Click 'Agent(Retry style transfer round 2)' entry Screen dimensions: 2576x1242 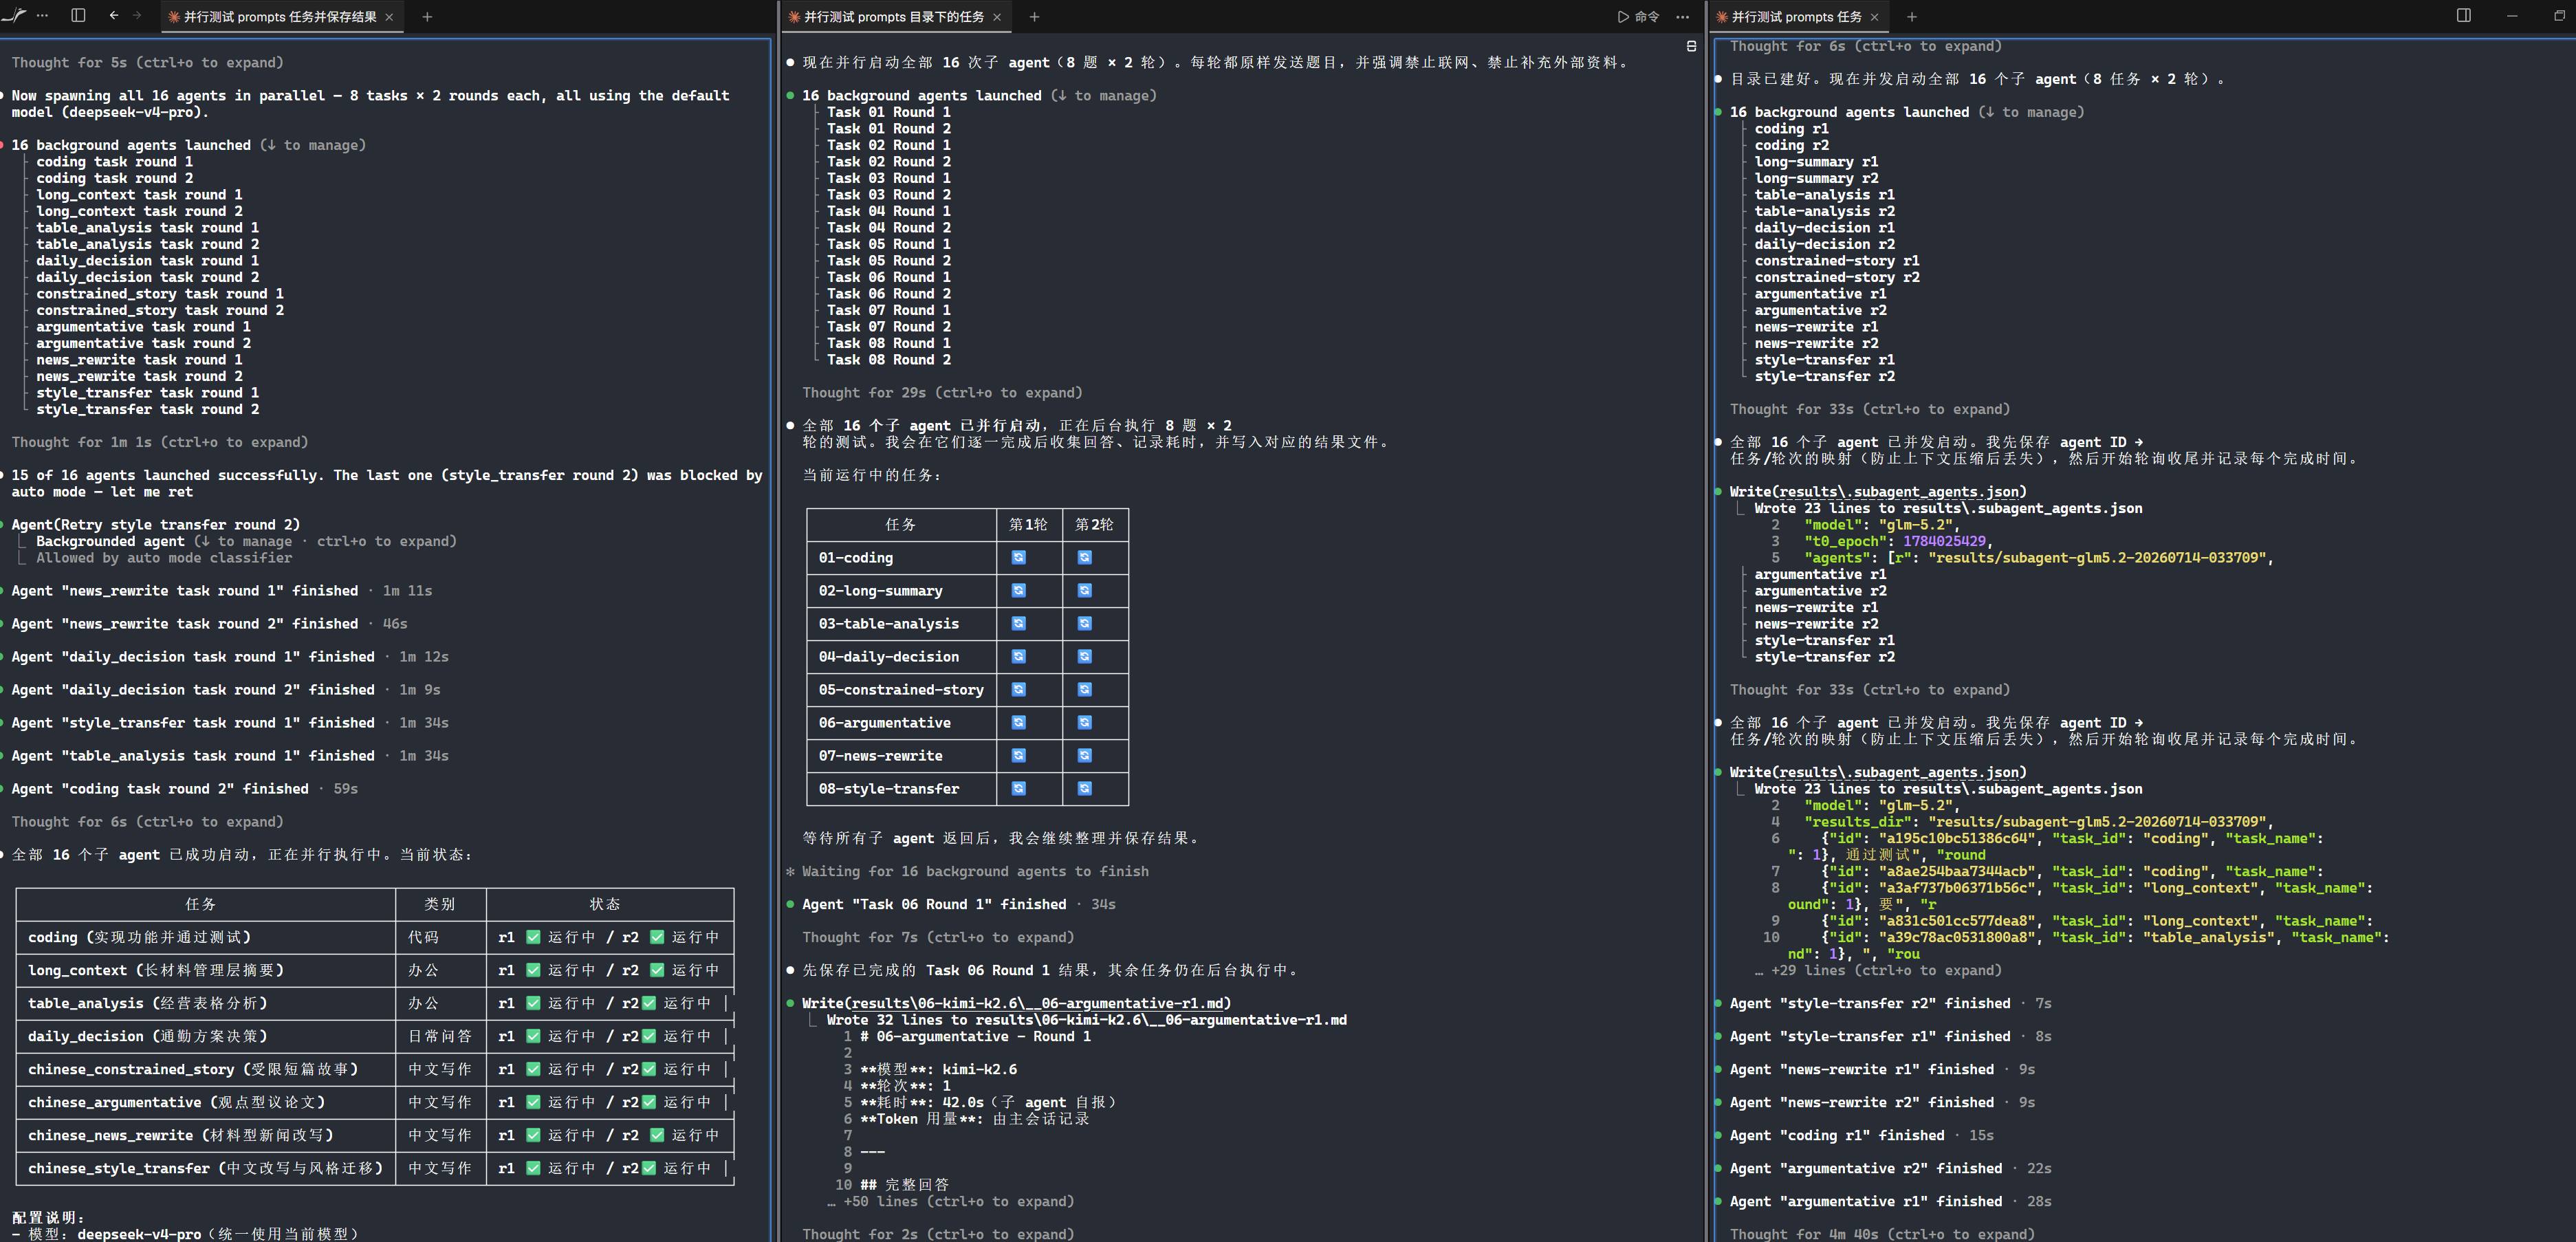point(156,525)
